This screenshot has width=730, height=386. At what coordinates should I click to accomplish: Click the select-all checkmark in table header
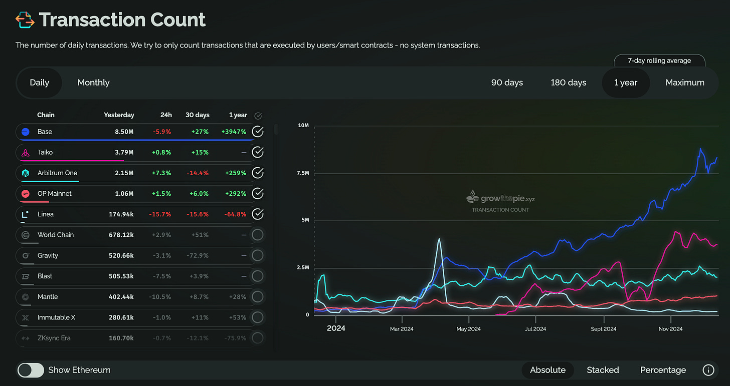tap(258, 116)
